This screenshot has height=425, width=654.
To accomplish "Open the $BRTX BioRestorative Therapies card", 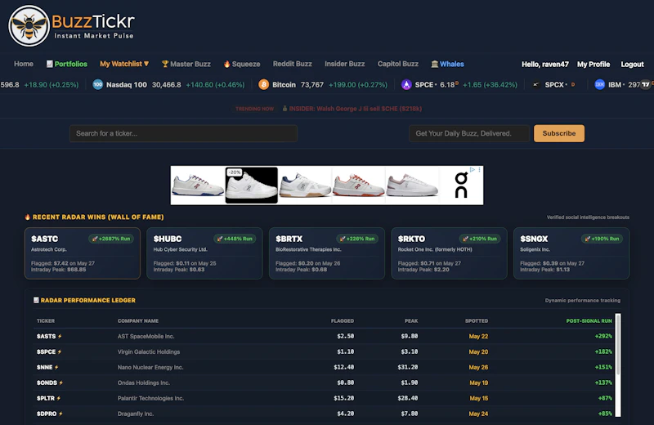I will point(326,253).
